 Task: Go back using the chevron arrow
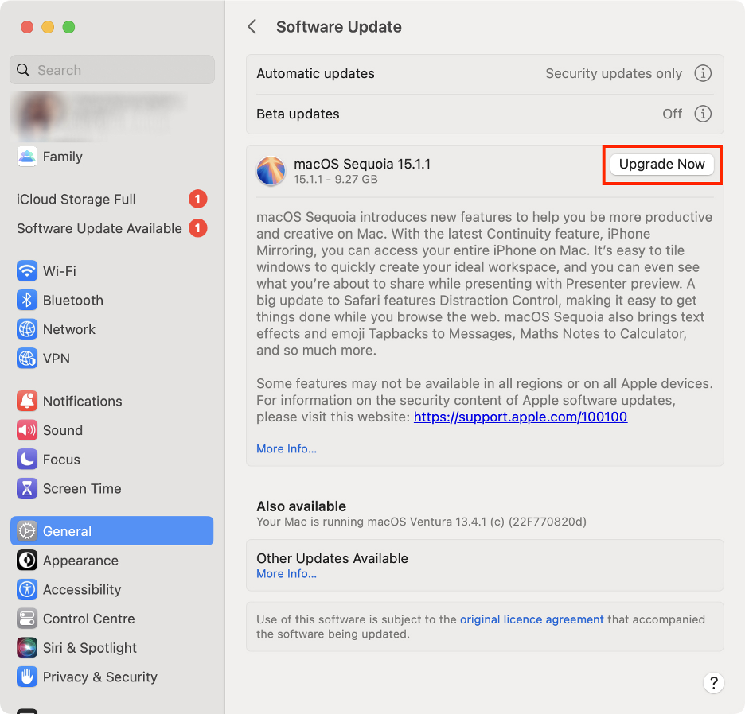point(252,26)
